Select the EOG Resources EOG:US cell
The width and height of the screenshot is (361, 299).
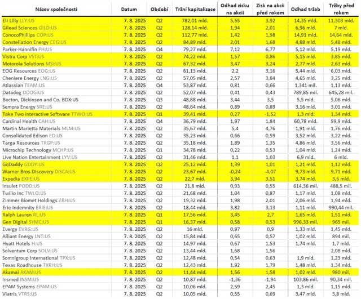coord(56,71)
